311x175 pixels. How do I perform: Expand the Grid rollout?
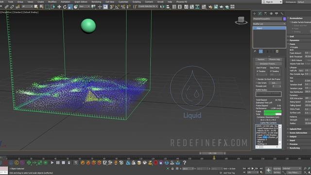tap(292, 36)
